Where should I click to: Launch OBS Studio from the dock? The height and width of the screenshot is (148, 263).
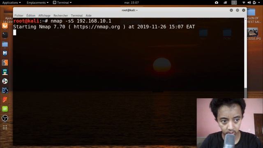point(5,118)
